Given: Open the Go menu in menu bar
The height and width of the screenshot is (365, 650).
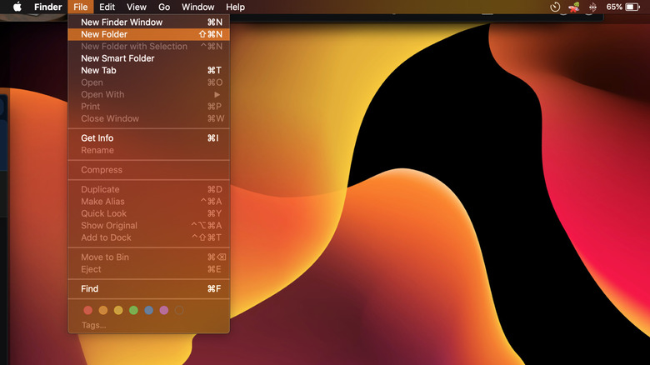Looking at the screenshot, I should pos(164,7).
